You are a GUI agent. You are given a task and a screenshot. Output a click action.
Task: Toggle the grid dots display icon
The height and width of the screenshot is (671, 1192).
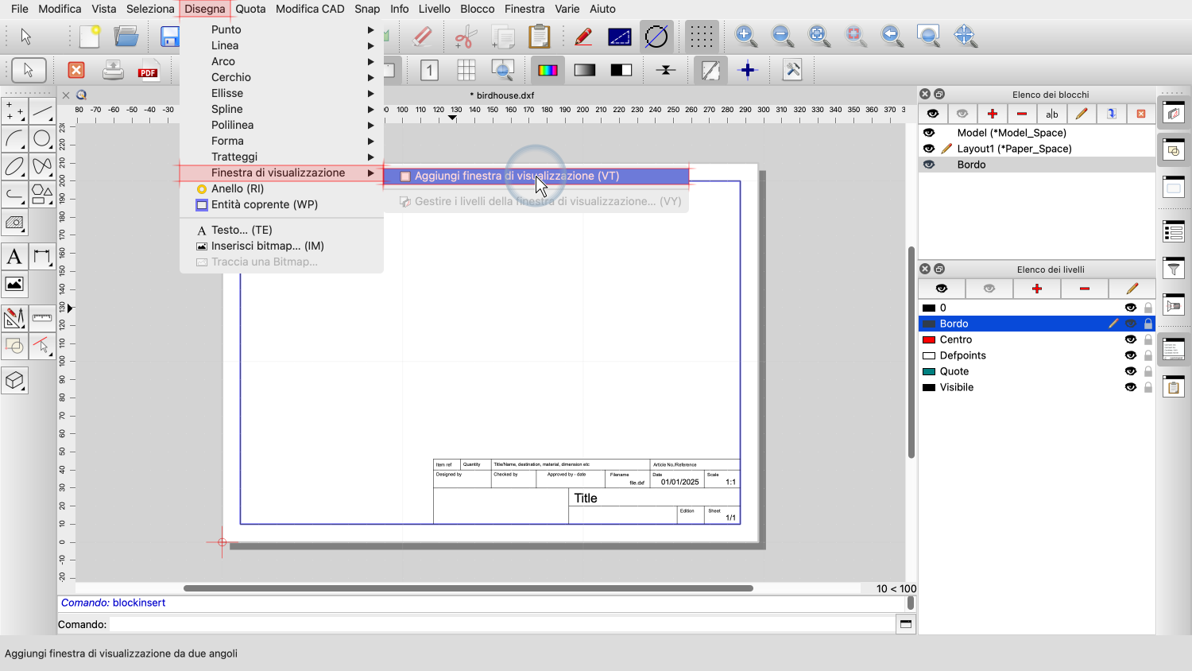click(x=701, y=37)
